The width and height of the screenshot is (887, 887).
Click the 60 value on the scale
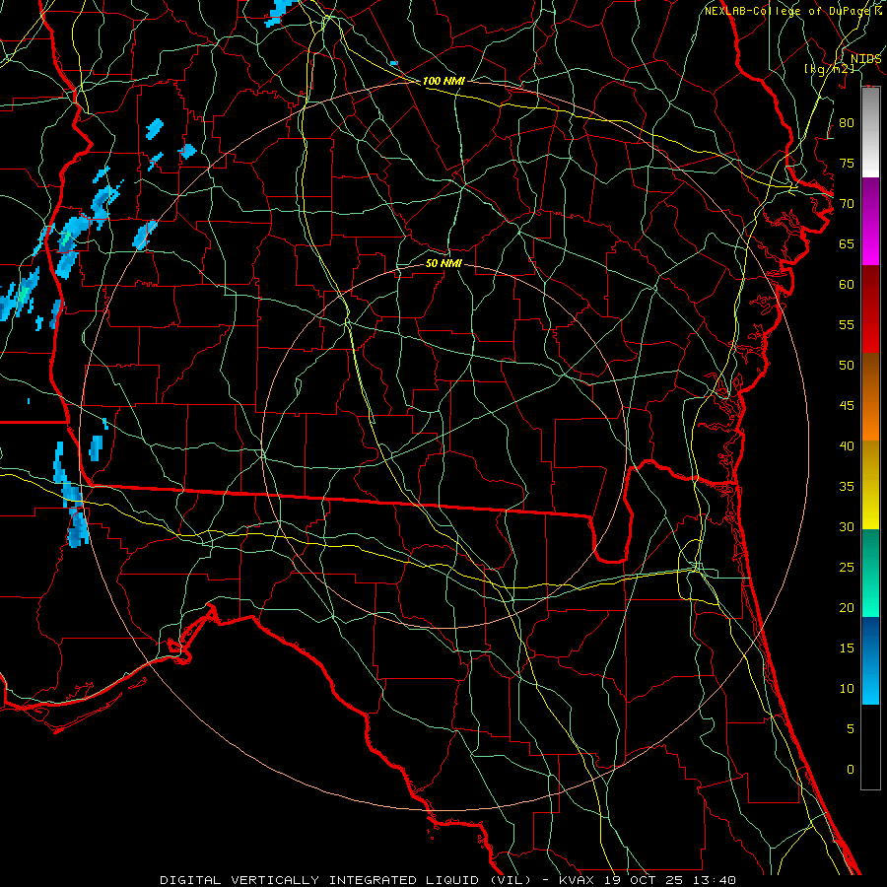(x=847, y=285)
